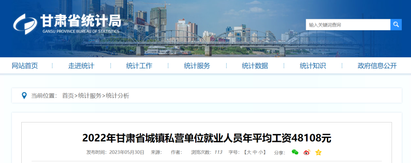Click the location pin icon

(24, 96)
